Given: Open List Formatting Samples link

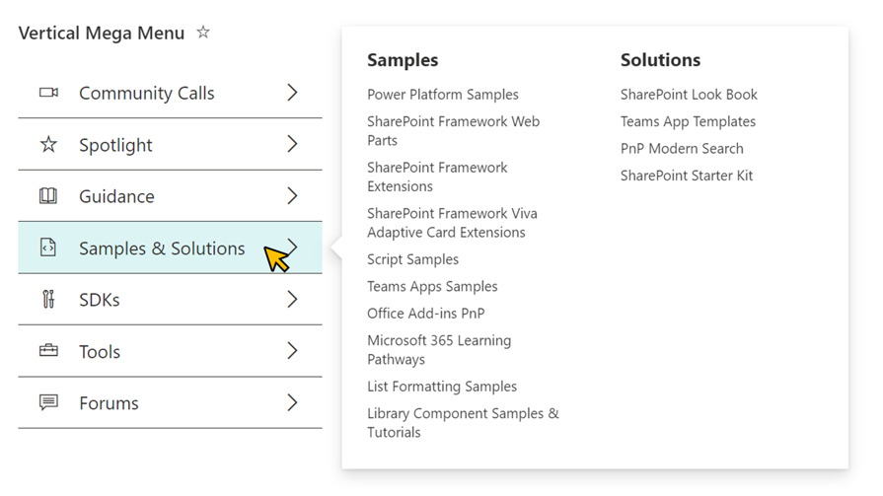Looking at the screenshot, I should (x=442, y=387).
